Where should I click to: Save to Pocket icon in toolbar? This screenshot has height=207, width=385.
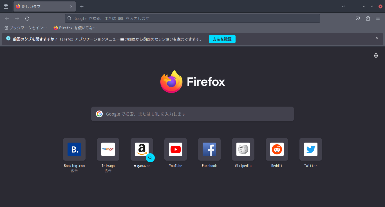point(358,18)
